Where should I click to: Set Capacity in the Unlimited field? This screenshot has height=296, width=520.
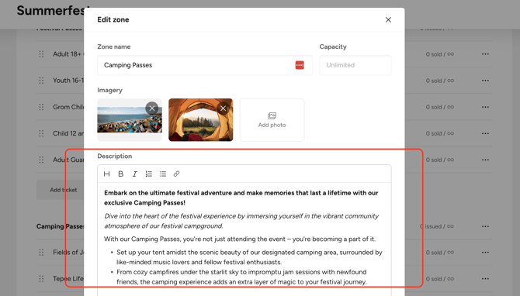coord(355,65)
